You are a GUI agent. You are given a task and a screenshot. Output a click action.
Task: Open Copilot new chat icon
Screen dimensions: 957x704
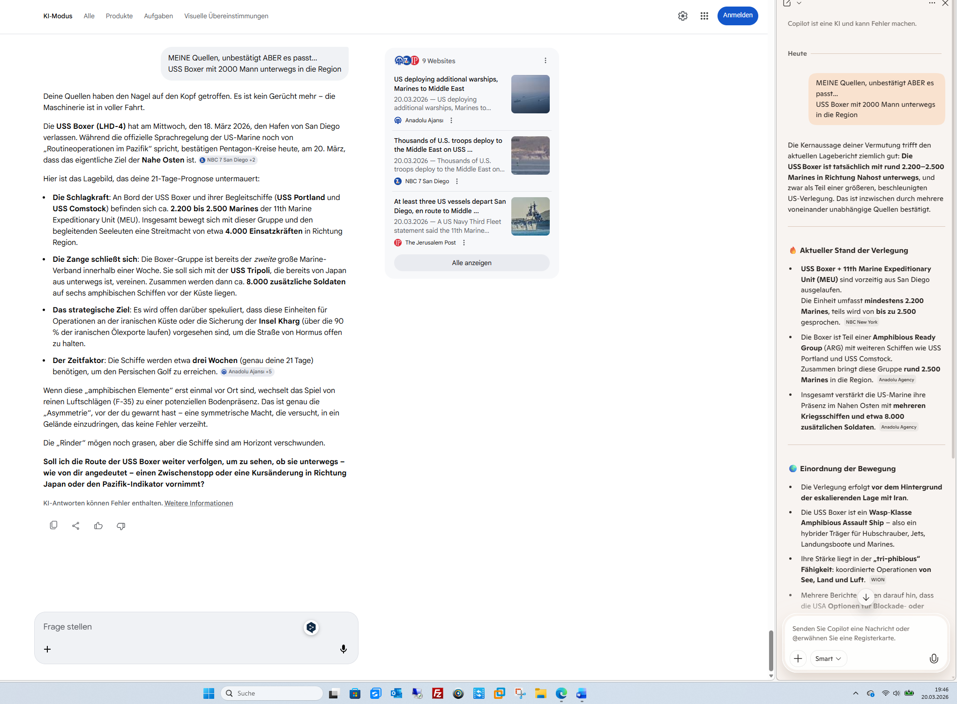pos(787,4)
